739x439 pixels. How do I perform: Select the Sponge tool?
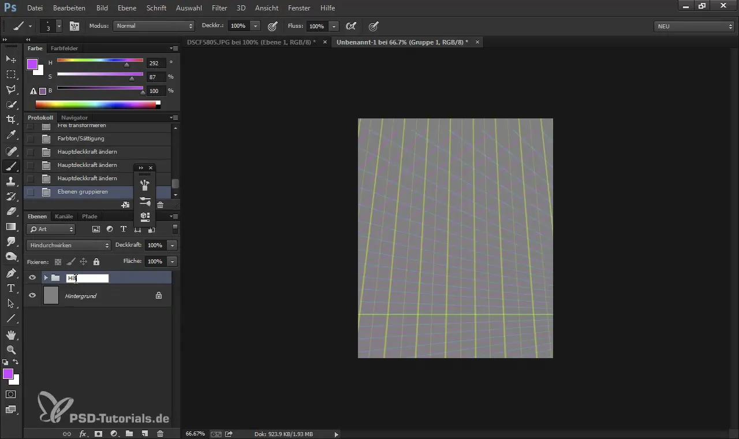(11, 256)
